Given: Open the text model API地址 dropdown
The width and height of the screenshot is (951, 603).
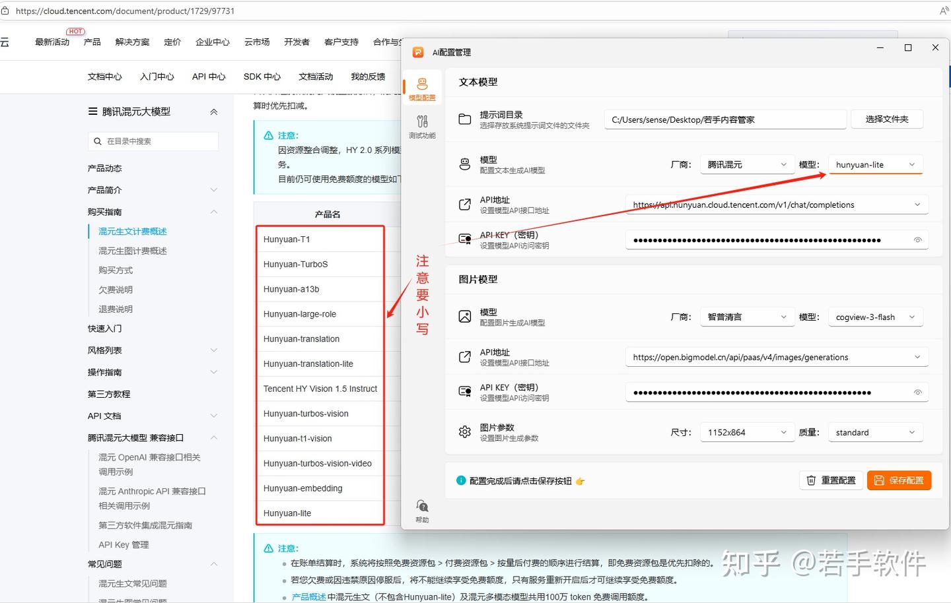Looking at the screenshot, I should click(777, 205).
